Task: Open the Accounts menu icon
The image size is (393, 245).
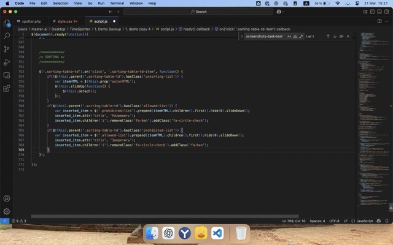Action: tap(7, 198)
